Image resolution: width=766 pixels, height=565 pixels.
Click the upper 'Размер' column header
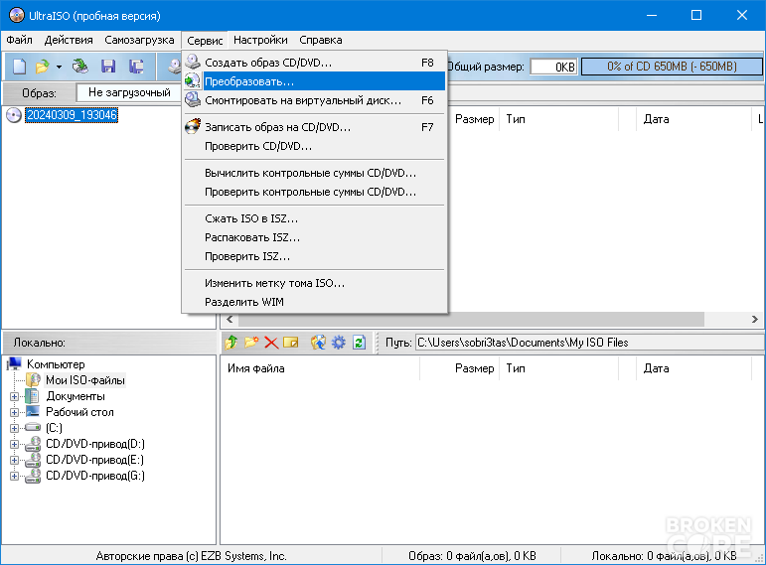[x=474, y=119]
